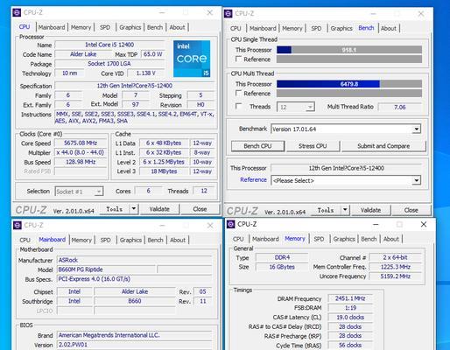The width and height of the screenshot is (450, 350).
Task: Click the Model field B660M PG Riptide
Action: point(106,269)
